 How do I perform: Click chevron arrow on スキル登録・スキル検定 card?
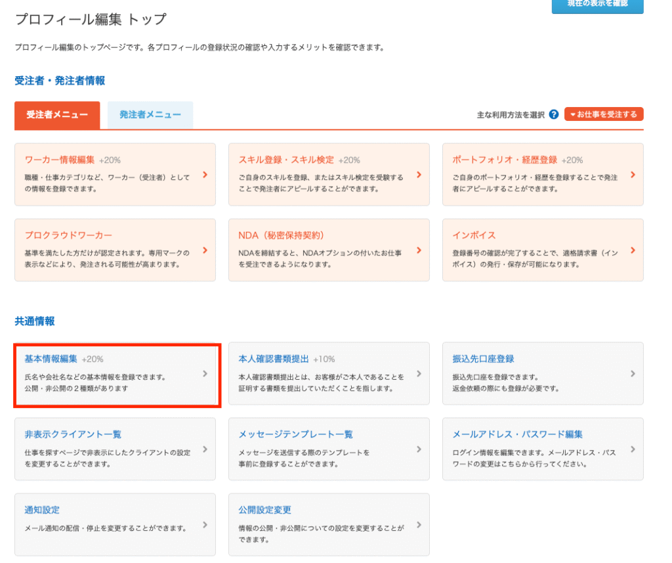point(419,175)
